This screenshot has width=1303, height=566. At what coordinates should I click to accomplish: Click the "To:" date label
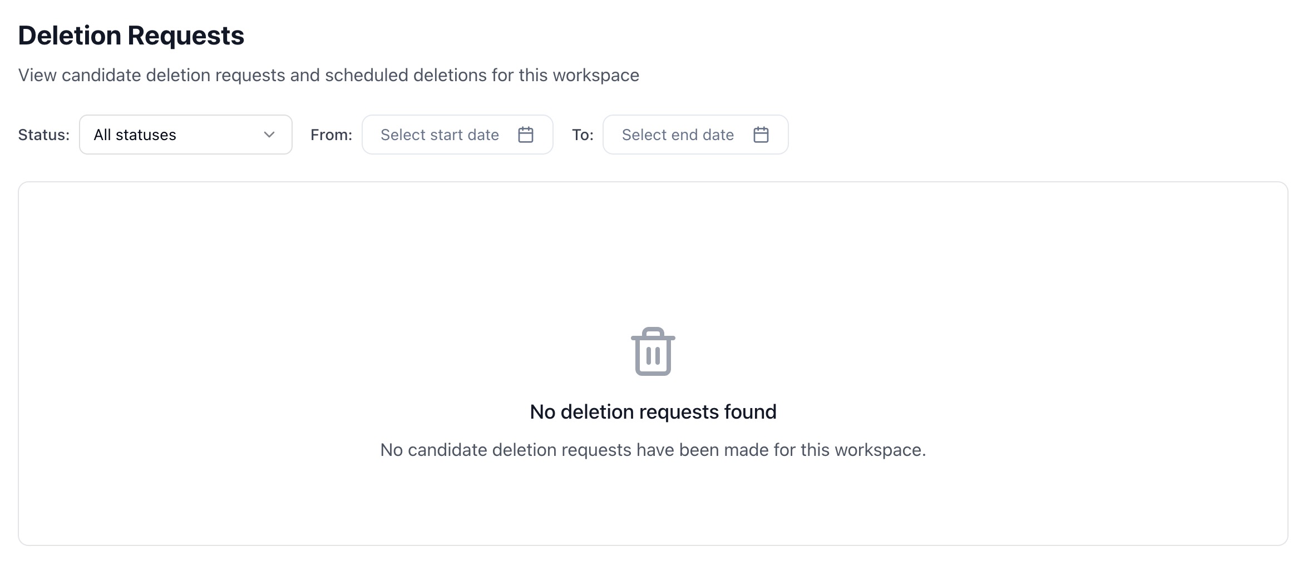(583, 135)
